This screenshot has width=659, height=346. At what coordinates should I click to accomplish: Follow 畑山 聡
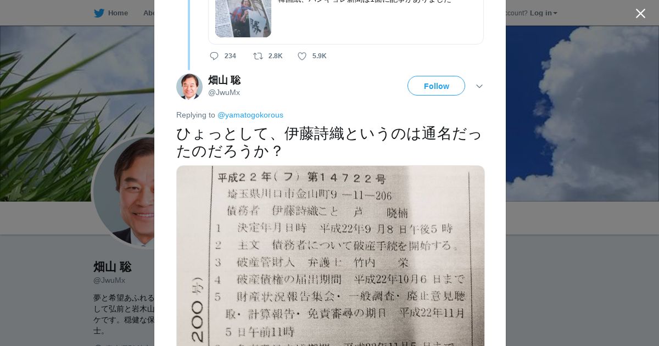tap(436, 86)
